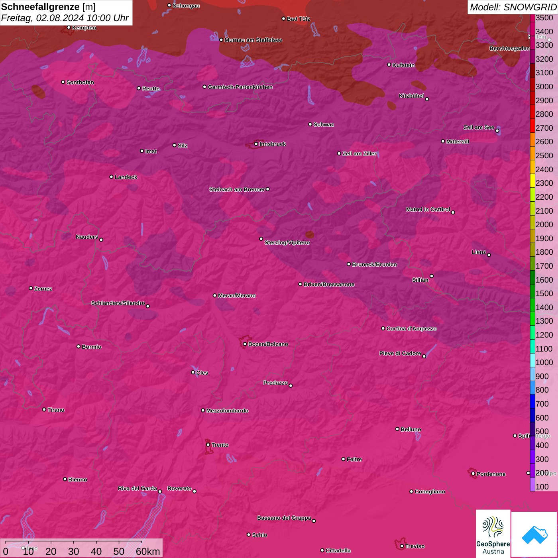Click the blue avalanche service logo
The height and width of the screenshot is (558, 558).
coord(534,534)
